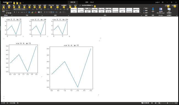Open the References (引用) tab
Image resolution: width=179 pixels, height=105 pixels.
tap(29, 5)
